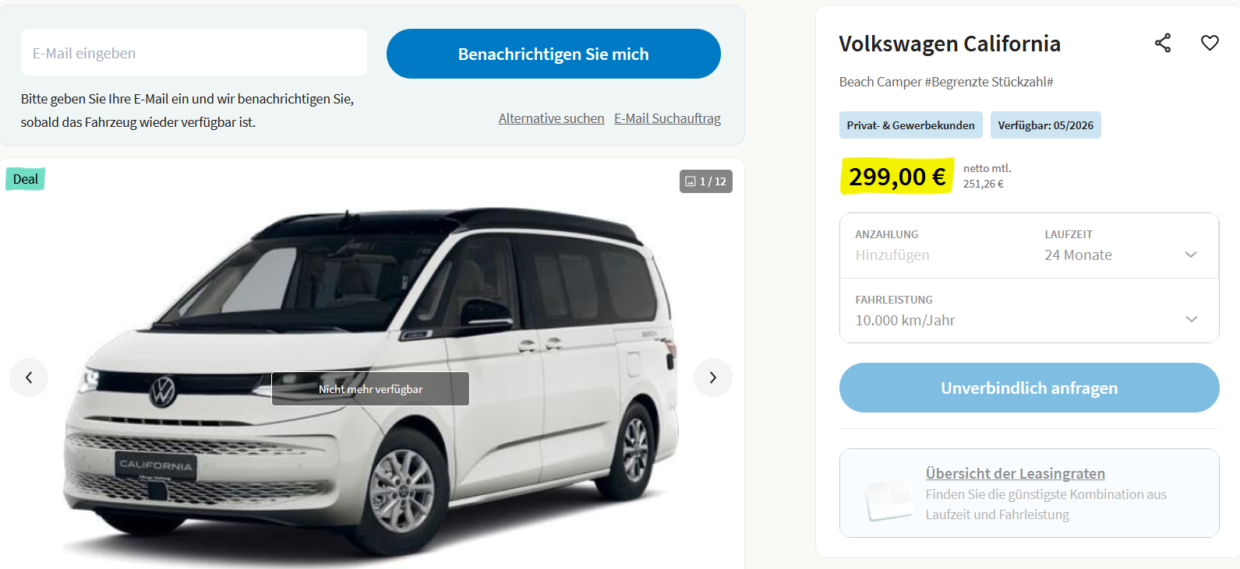This screenshot has width=1240, height=569.
Task: Focus the E-Mail eingeben input field
Action: pyautogui.click(x=194, y=52)
